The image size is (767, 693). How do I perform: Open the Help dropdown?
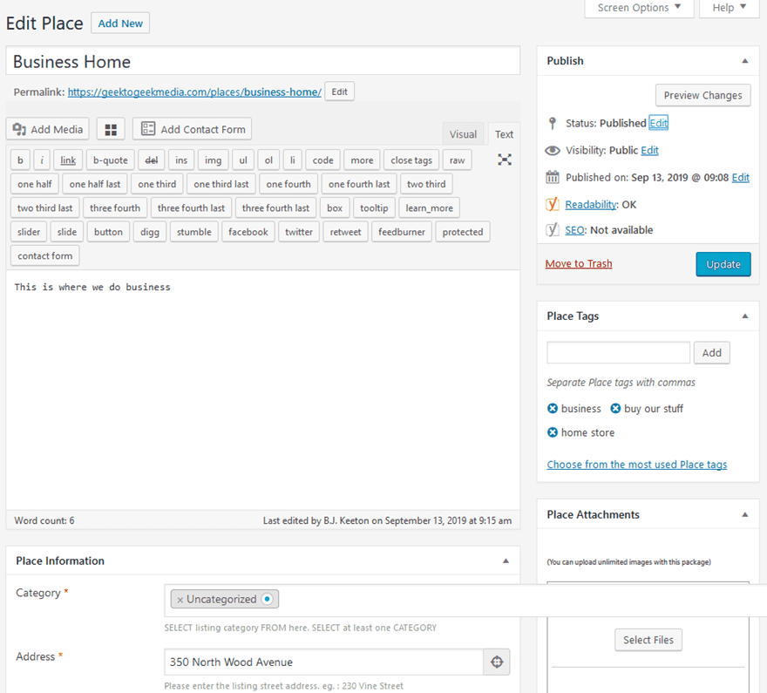tap(729, 7)
